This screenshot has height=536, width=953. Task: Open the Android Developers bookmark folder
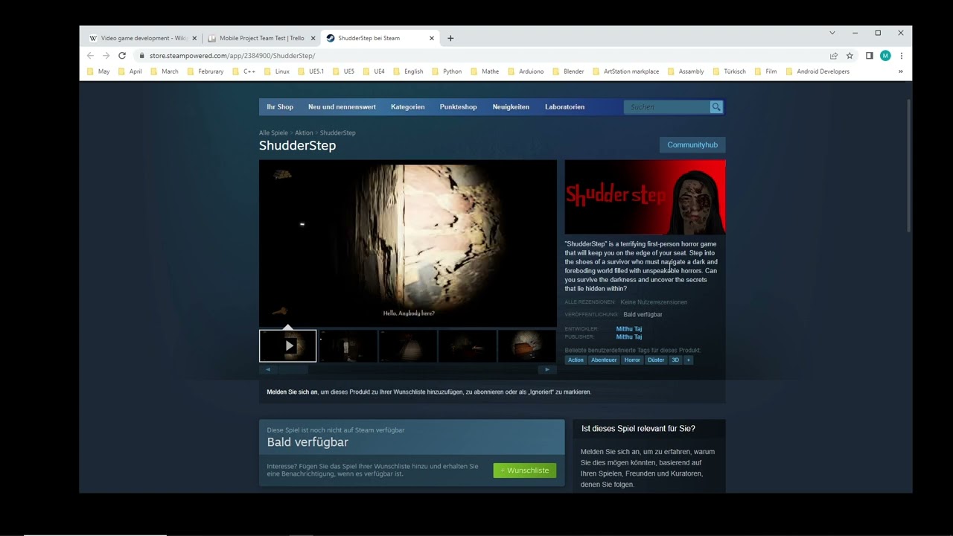[817, 71]
